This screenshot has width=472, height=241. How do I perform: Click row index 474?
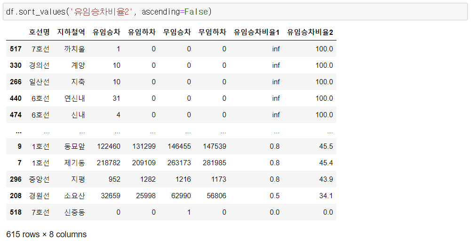pyautogui.click(x=16, y=115)
